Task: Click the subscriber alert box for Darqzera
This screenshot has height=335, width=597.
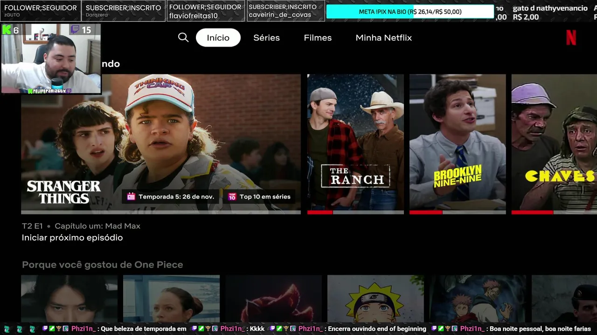Action: [124, 11]
